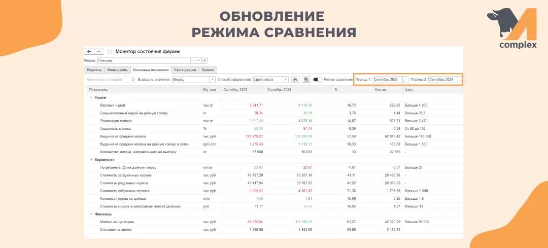
Task: Click the Ферма input field
Action: pyautogui.click(x=144, y=60)
